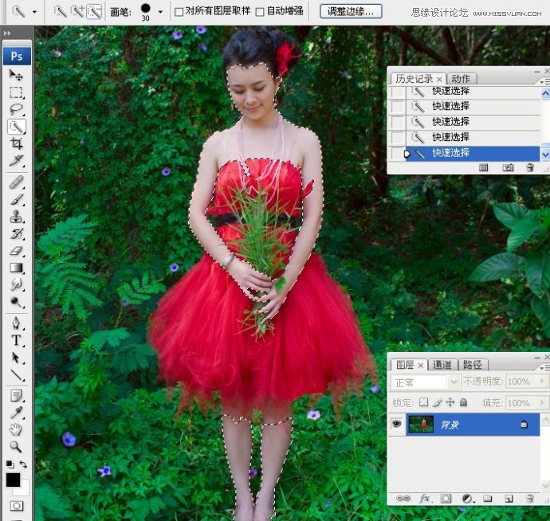
Task: Delete current history state trash icon
Action: click(530, 167)
